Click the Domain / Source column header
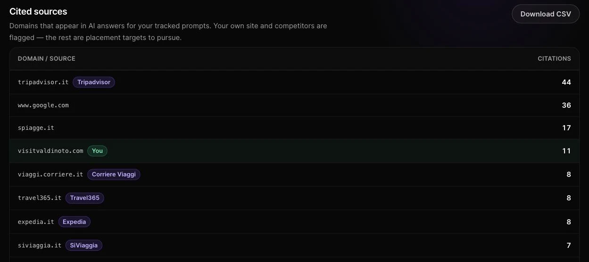589x262 pixels. click(47, 59)
